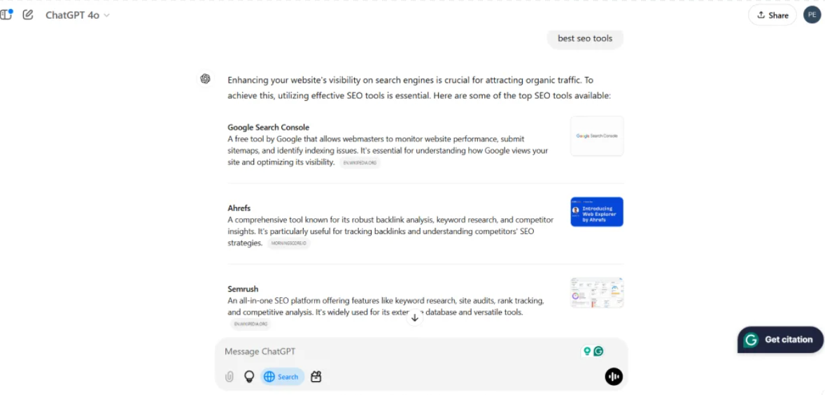Click the Get citation button

click(780, 340)
